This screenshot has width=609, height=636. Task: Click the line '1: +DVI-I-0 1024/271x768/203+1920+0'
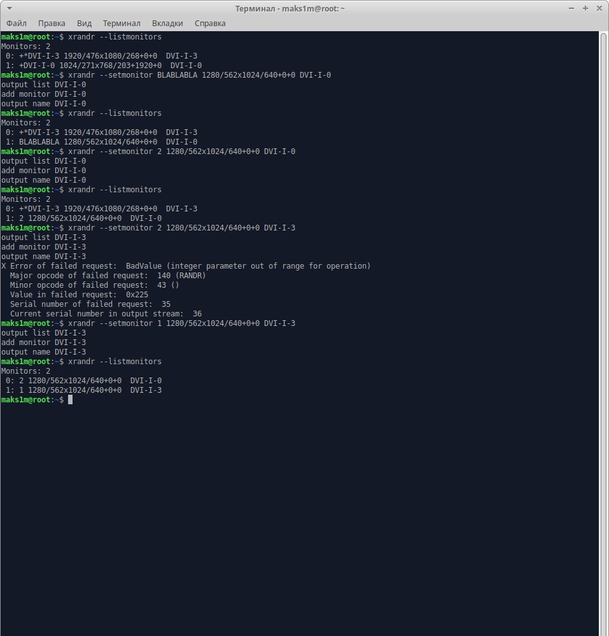click(103, 66)
